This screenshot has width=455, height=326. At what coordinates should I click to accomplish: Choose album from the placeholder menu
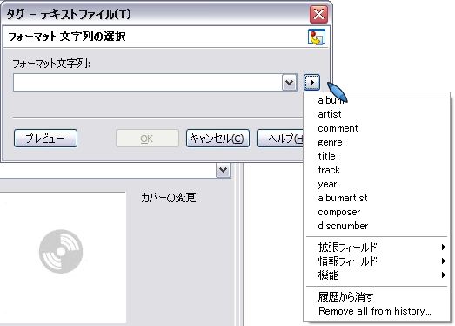(x=377, y=100)
